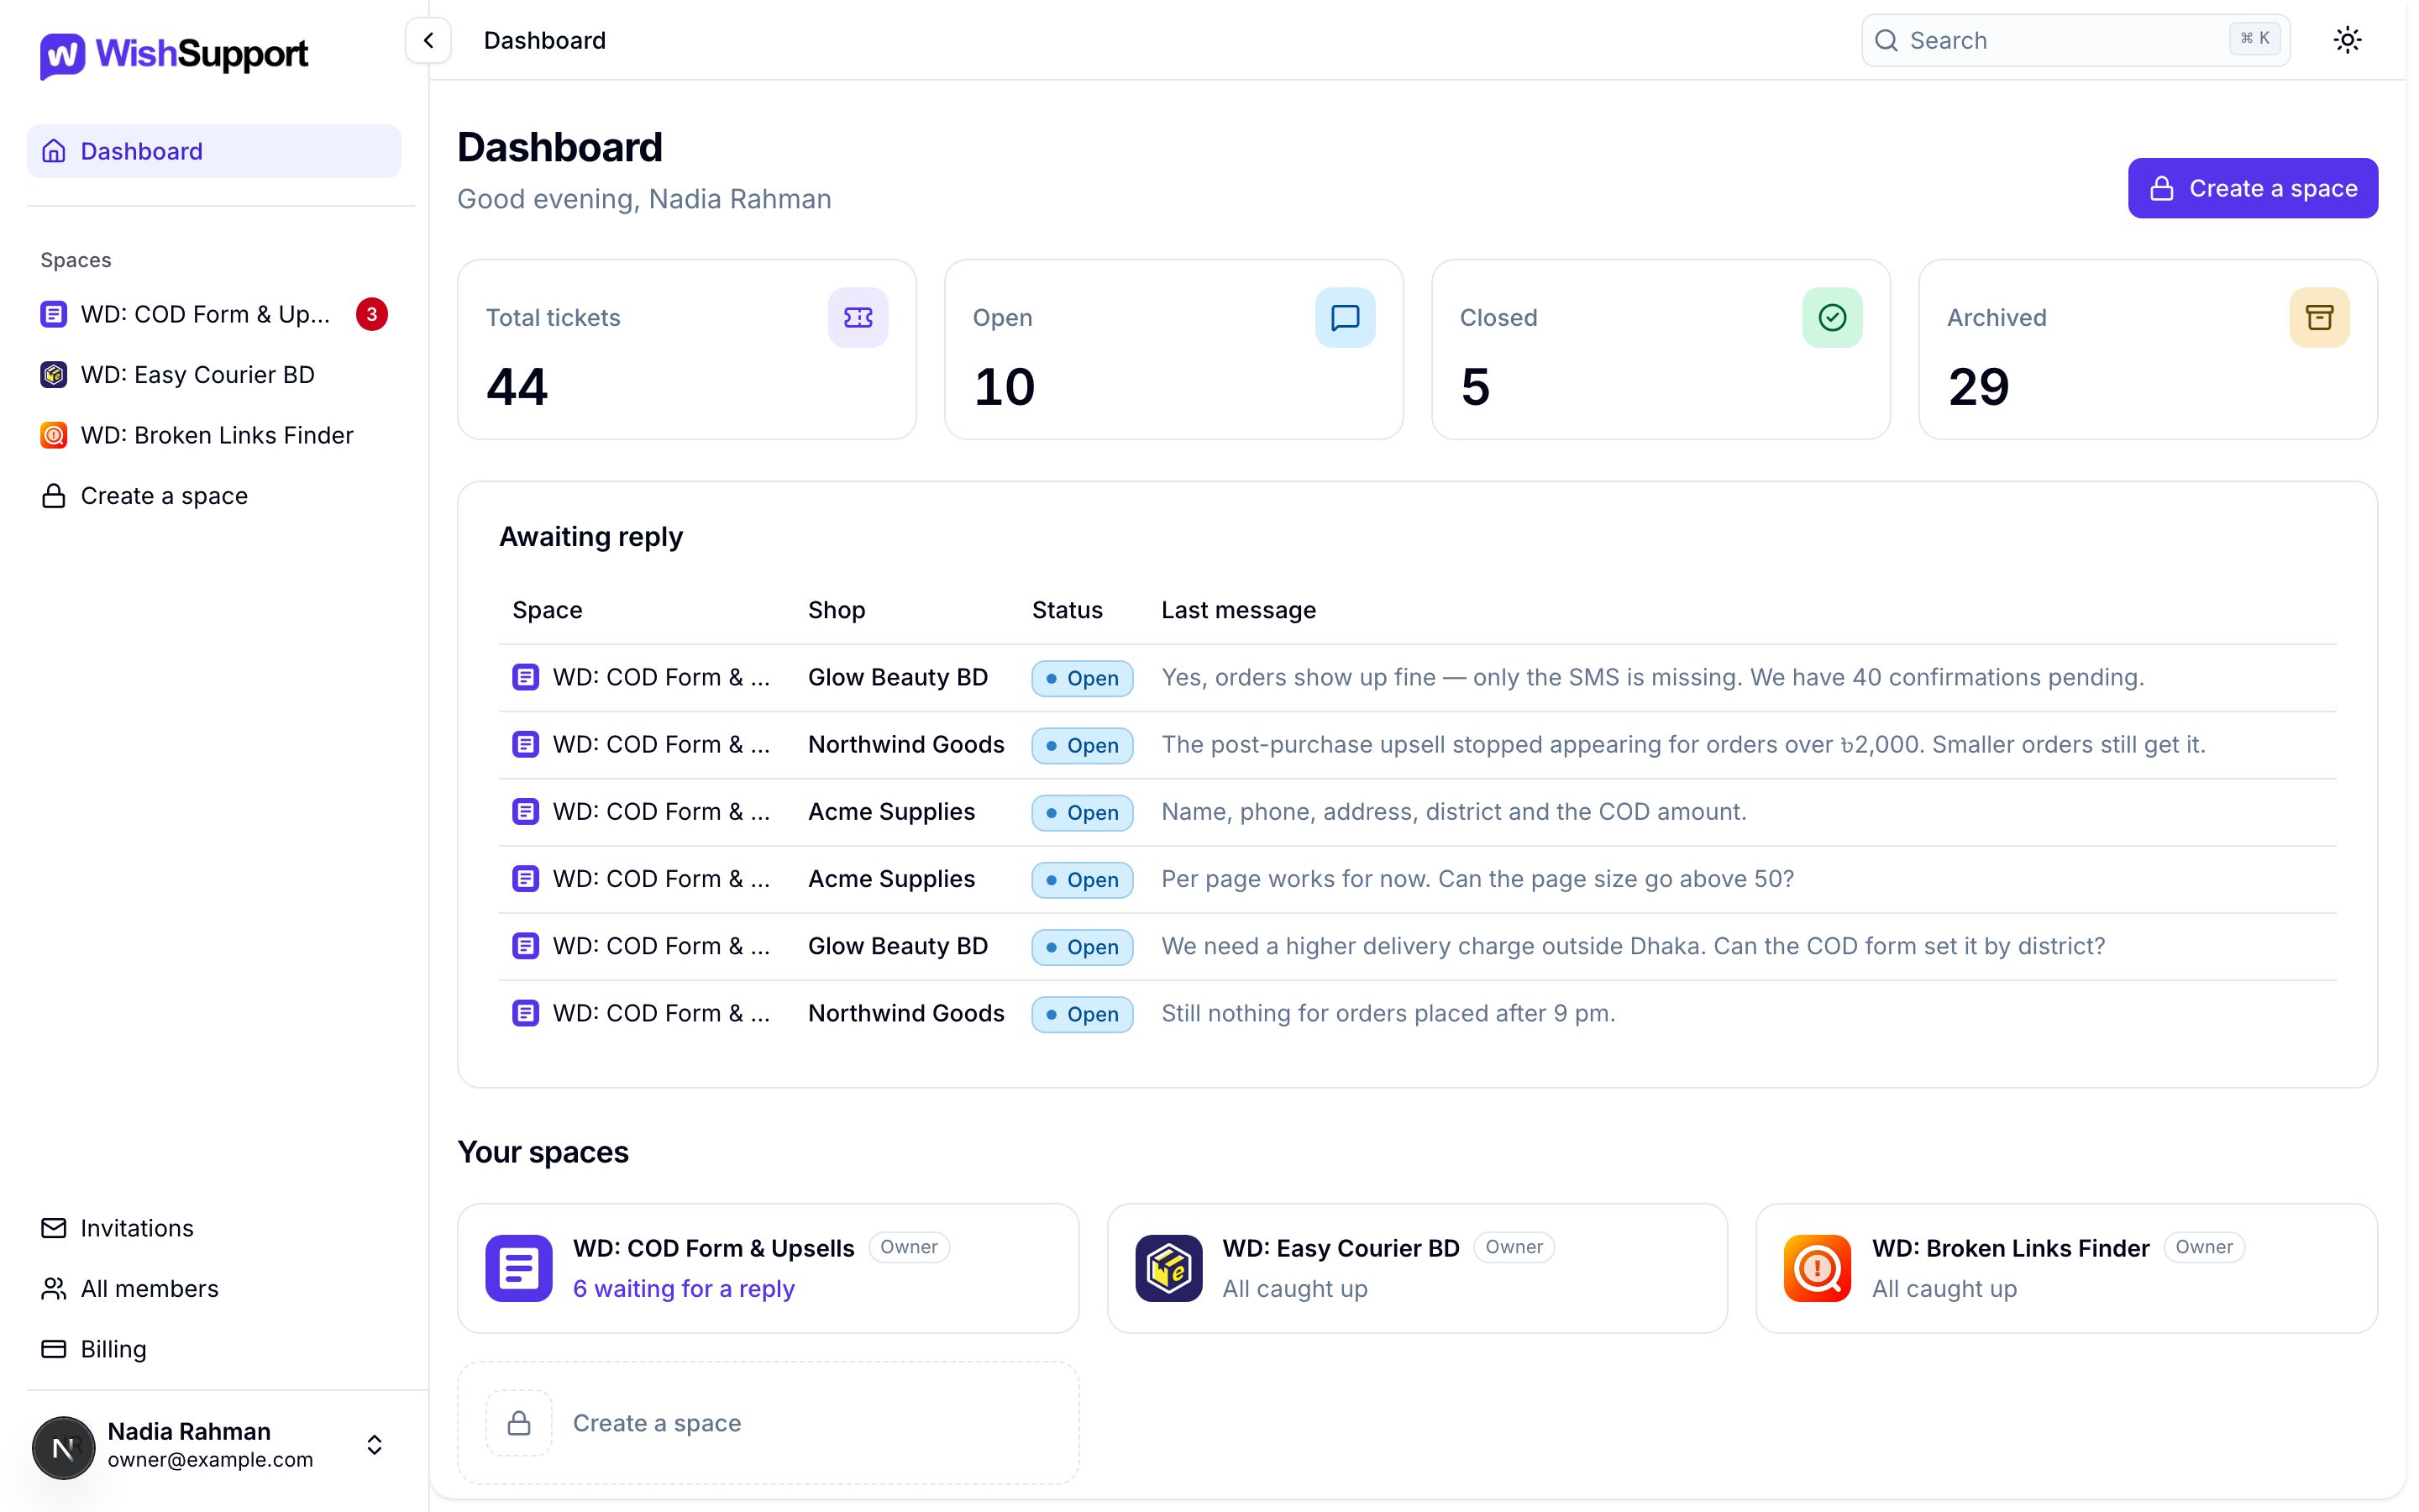Viewport: 2419px width, 1512px height.
Task: Click the Open count 10
Action: tap(1004, 387)
